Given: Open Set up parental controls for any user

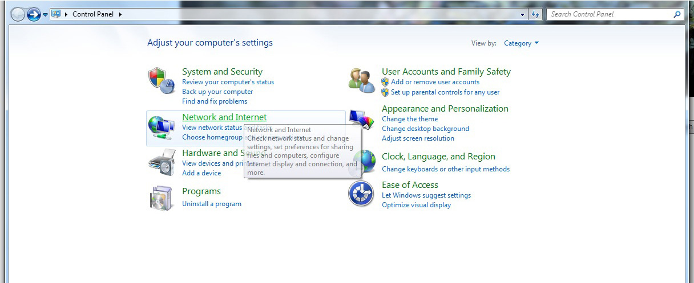Looking at the screenshot, I should pos(445,92).
